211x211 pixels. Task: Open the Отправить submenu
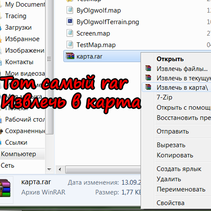[x=173, y=131]
